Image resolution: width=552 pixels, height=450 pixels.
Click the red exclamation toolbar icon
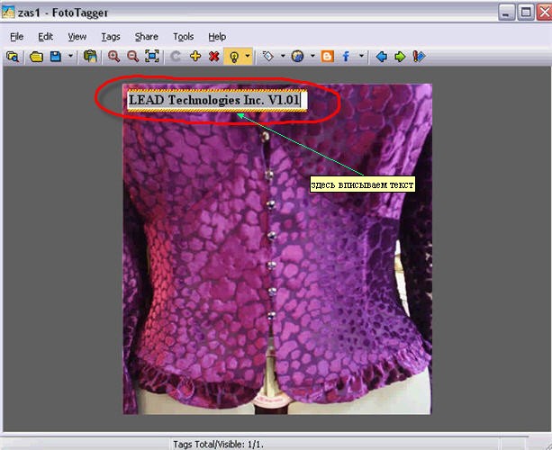click(x=419, y=57)
